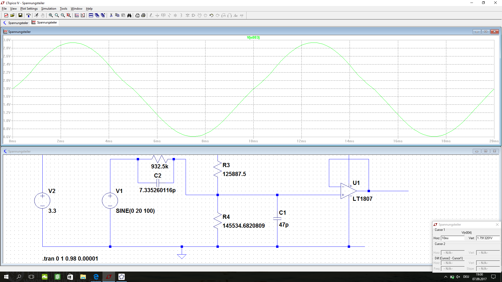
Task: Click the Zoom In magnifier icon
Action: [x=51, y=15]
